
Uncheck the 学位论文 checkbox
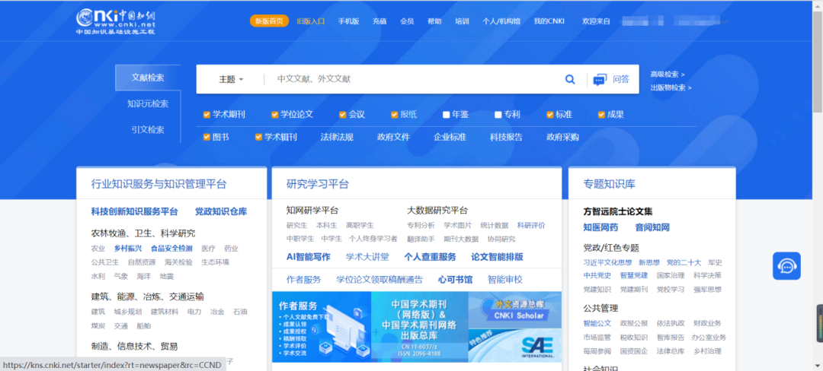(274, 115)
